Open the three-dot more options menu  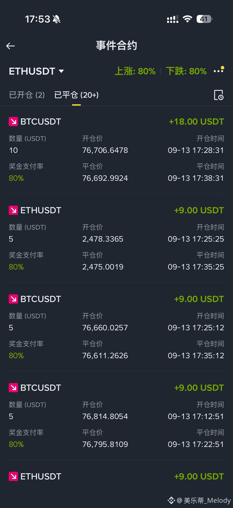pyautogui.click(x=219, y=71)
